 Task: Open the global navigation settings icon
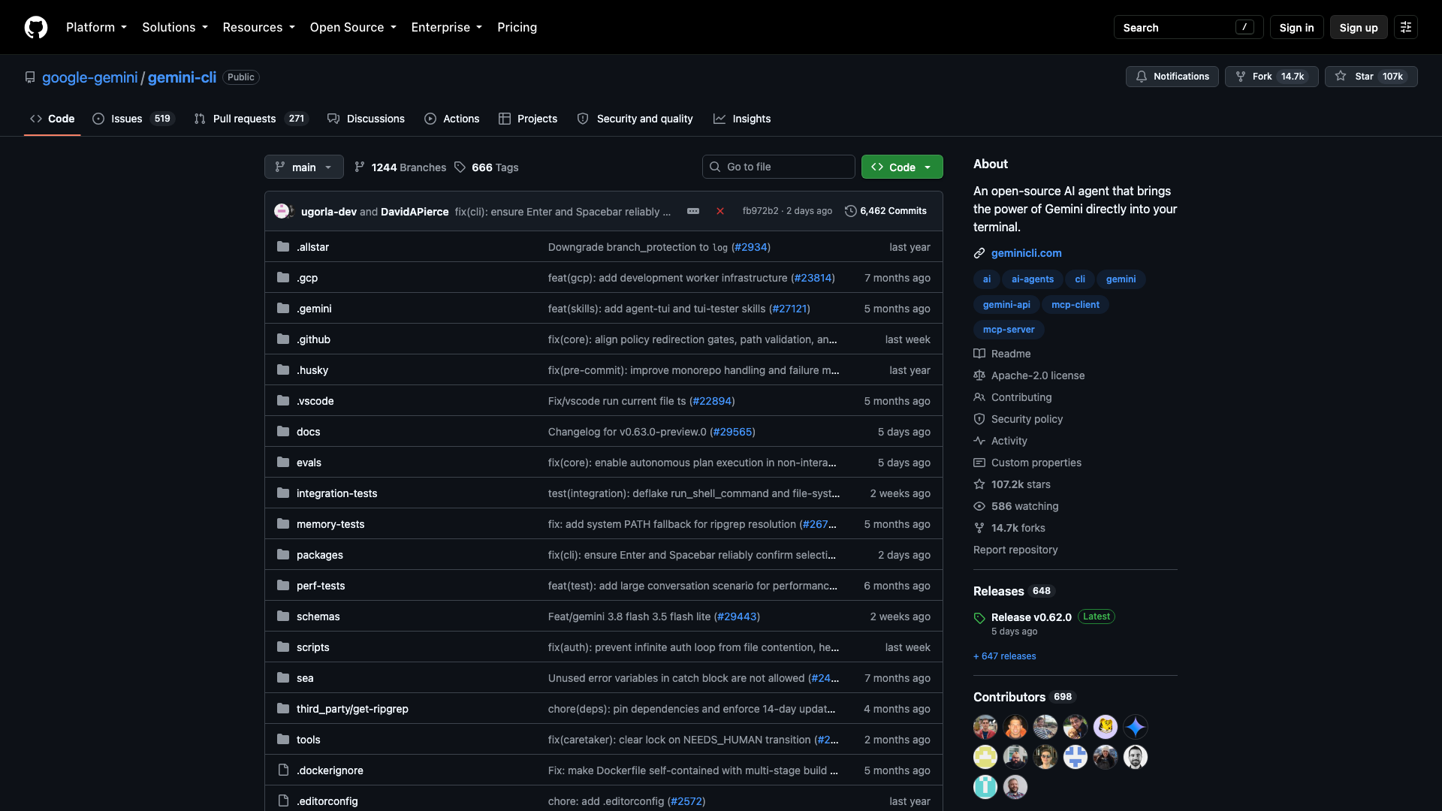click(x=1406, y=27)
